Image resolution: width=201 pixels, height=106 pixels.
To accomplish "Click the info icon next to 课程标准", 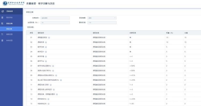I will 46,42.
